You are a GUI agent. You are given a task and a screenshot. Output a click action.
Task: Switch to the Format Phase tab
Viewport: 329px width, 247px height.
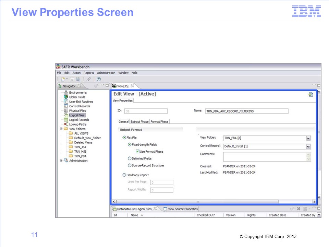[159, 121]
